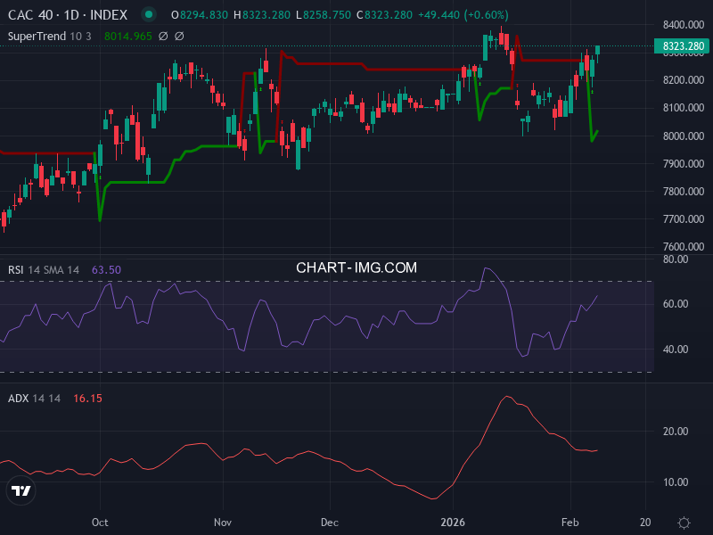This screenshot has height=535, width=713.
Task: Select the Feb label on the time axis
Action: pos(570,523)
